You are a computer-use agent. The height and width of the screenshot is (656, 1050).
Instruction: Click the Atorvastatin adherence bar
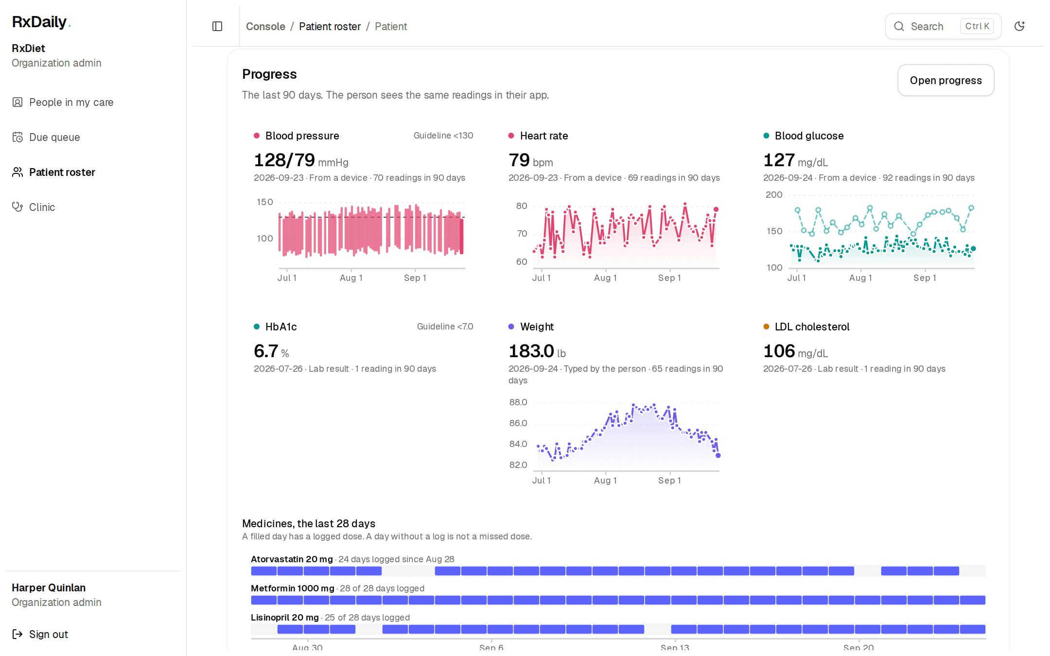618,571
